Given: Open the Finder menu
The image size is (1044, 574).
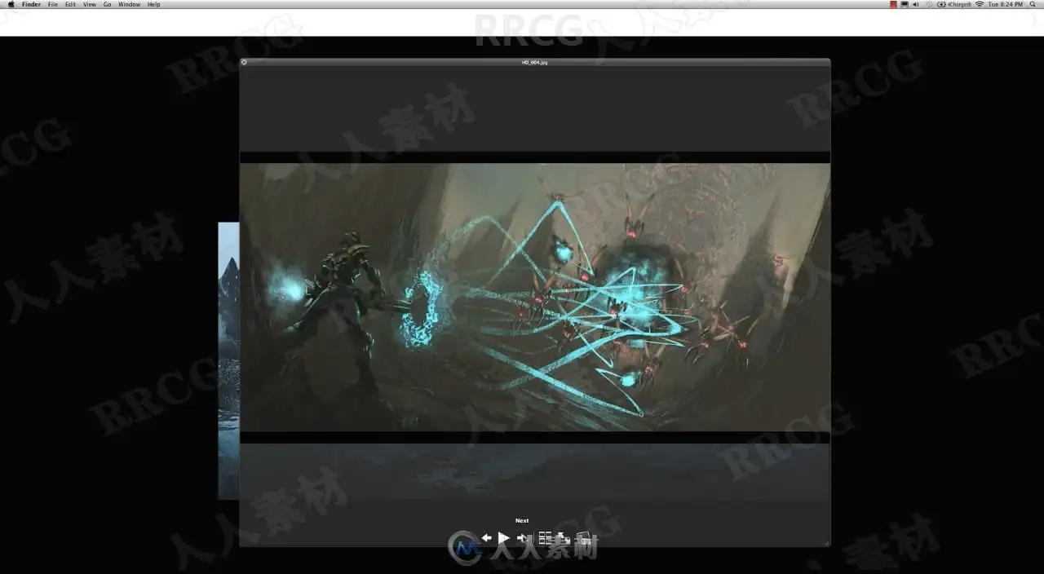Looking at the screenshot, I should click(31, 4).
